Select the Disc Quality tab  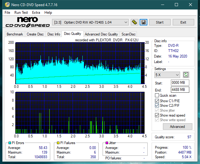[x=73, y=34]
